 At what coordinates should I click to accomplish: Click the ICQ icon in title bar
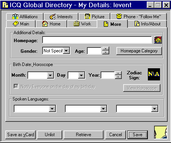tap(5, 5)
